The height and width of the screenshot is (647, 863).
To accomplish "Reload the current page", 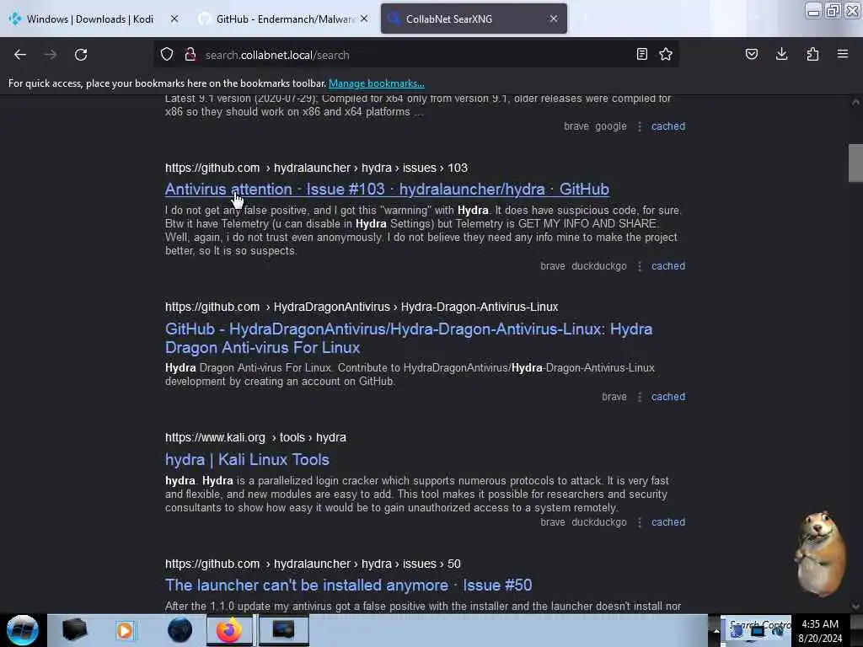I will point(81,55).
